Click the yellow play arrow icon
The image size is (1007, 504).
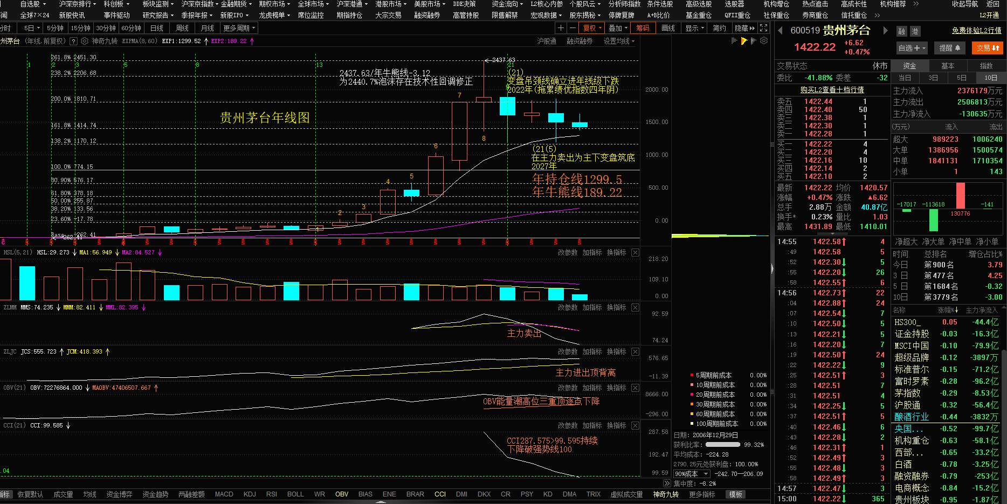[x=744, y=41]
